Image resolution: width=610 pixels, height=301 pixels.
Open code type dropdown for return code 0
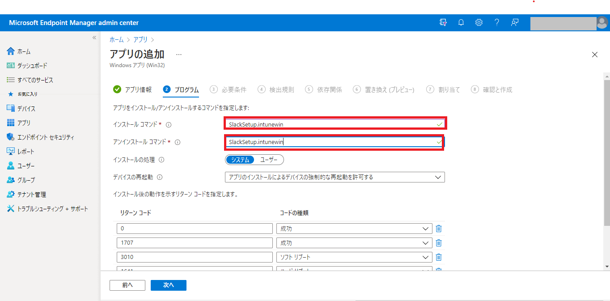click(x=354, y=229)
